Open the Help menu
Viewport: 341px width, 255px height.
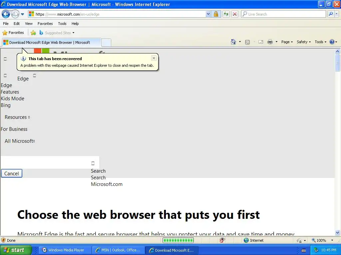point(75,24)
